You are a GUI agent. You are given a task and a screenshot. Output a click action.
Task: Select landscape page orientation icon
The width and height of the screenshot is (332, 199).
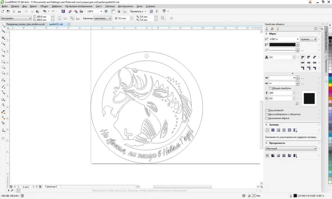point(65,19)
